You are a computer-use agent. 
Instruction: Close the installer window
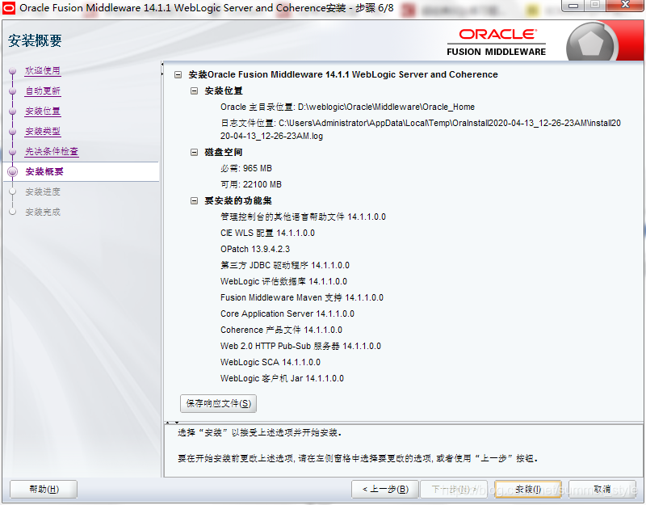[625, 6]
